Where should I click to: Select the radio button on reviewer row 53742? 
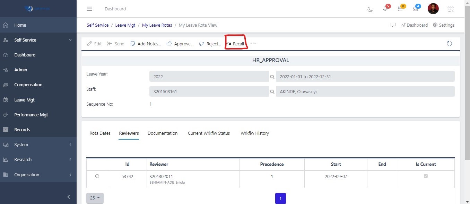[97, 176]
